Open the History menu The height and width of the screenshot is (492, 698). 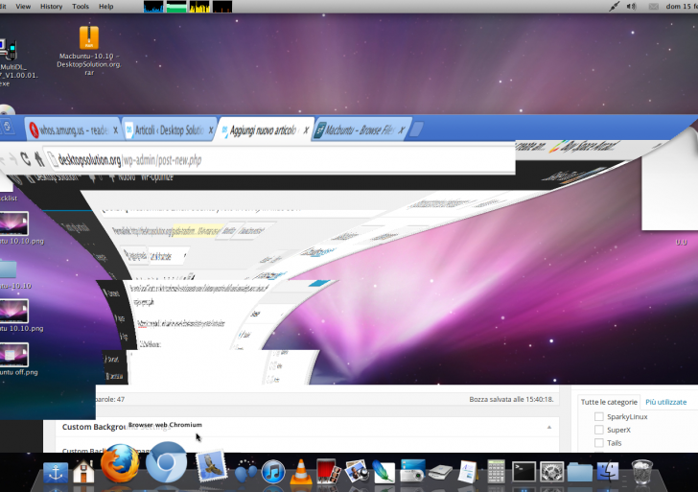tap(51, 7)
